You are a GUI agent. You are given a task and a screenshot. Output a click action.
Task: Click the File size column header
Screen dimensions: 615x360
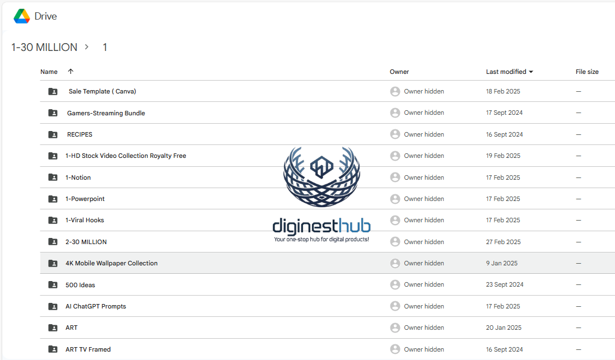point(587,72)
